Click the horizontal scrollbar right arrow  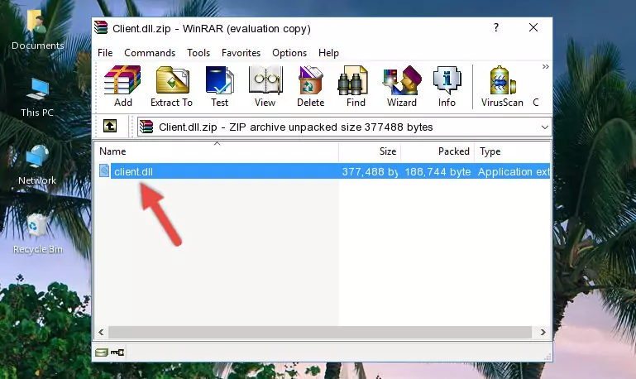pyautogui.click(x=543, y=333)
